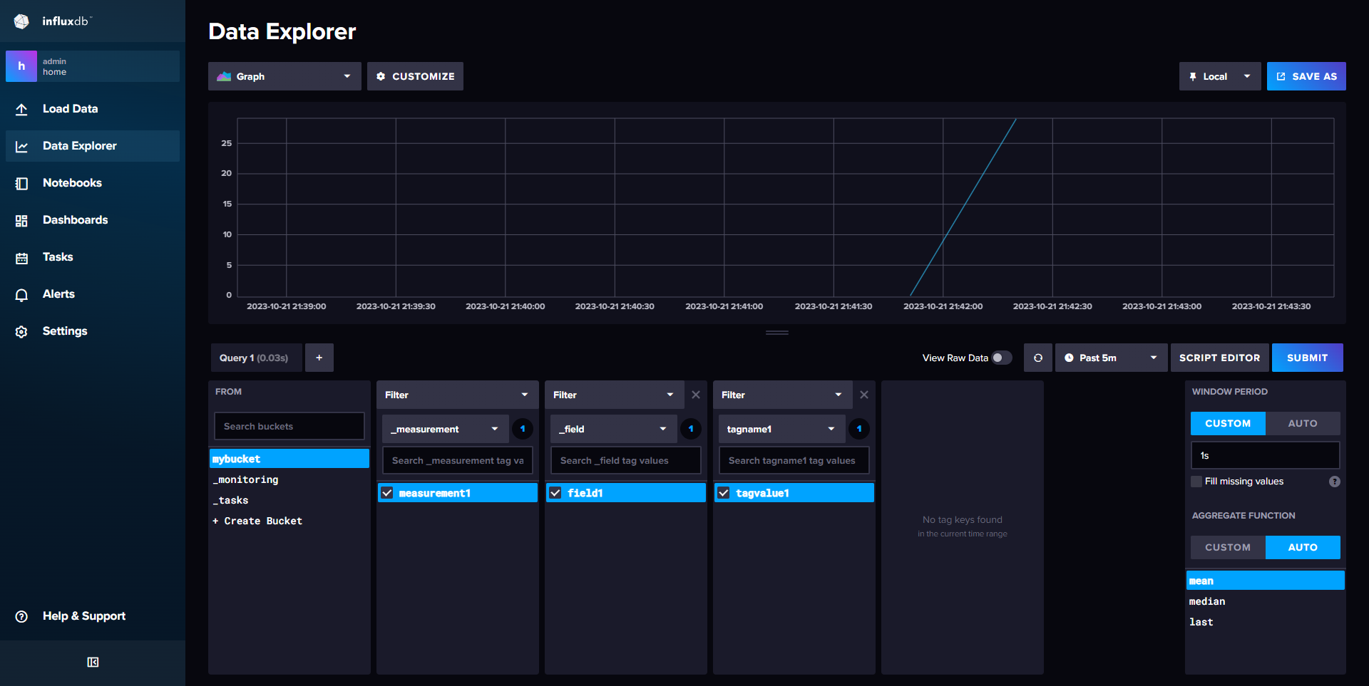
Task: Click Search _field tag values field
Action: [626, 460]
